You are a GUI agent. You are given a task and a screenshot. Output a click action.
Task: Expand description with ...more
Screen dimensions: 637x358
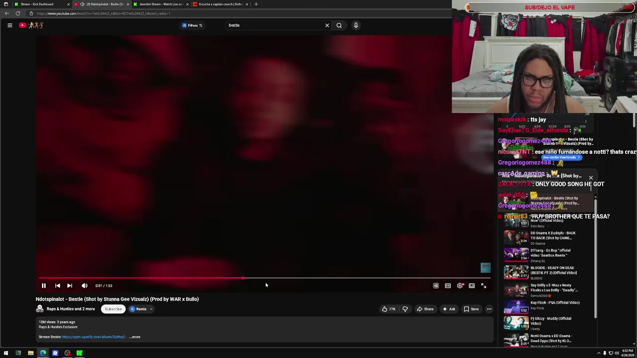[135, 337]
